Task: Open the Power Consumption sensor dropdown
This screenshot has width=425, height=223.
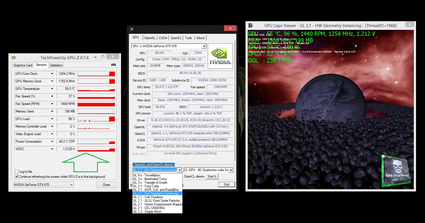Action: 52,142
